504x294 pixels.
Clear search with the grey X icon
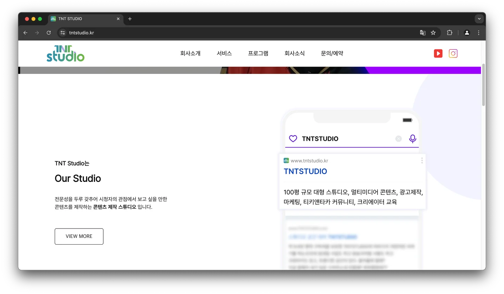tap(398, 139)
